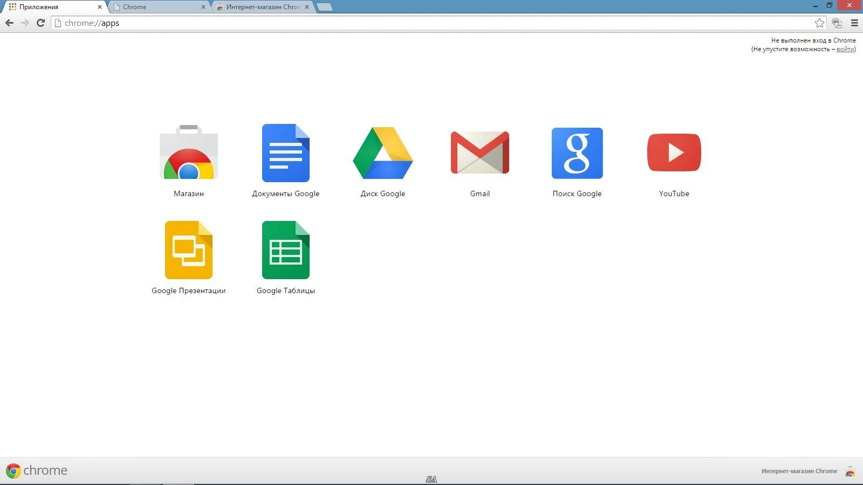Open a new tab
The image size is (863, 485).
click(x=325, y=7)
